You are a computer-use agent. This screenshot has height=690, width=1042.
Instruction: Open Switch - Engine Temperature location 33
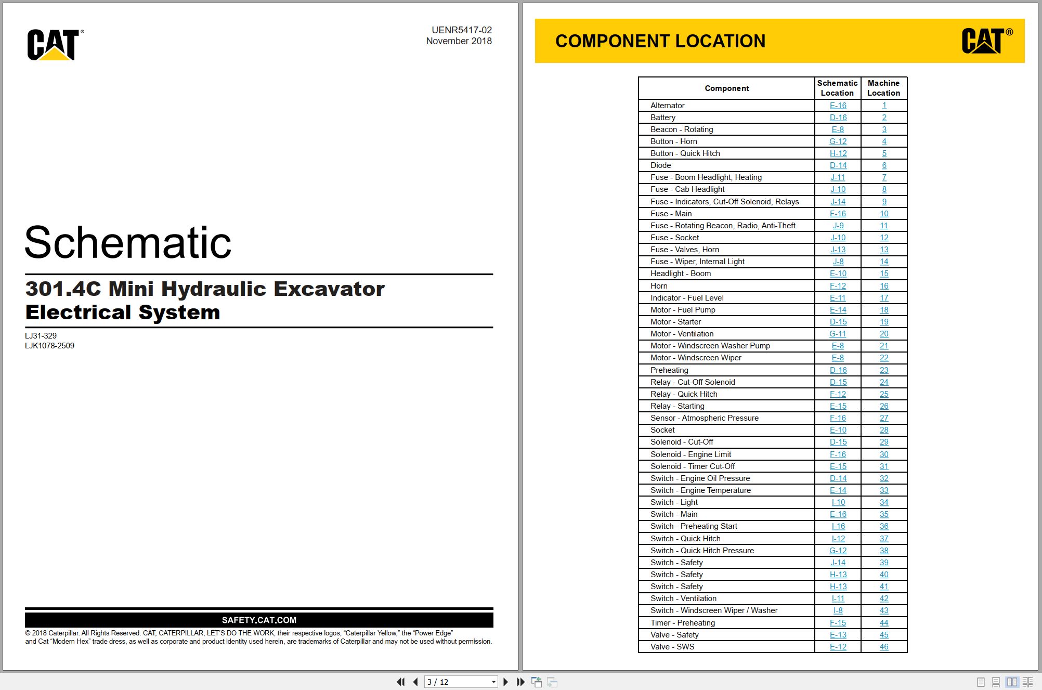click(x=884, y=490)
